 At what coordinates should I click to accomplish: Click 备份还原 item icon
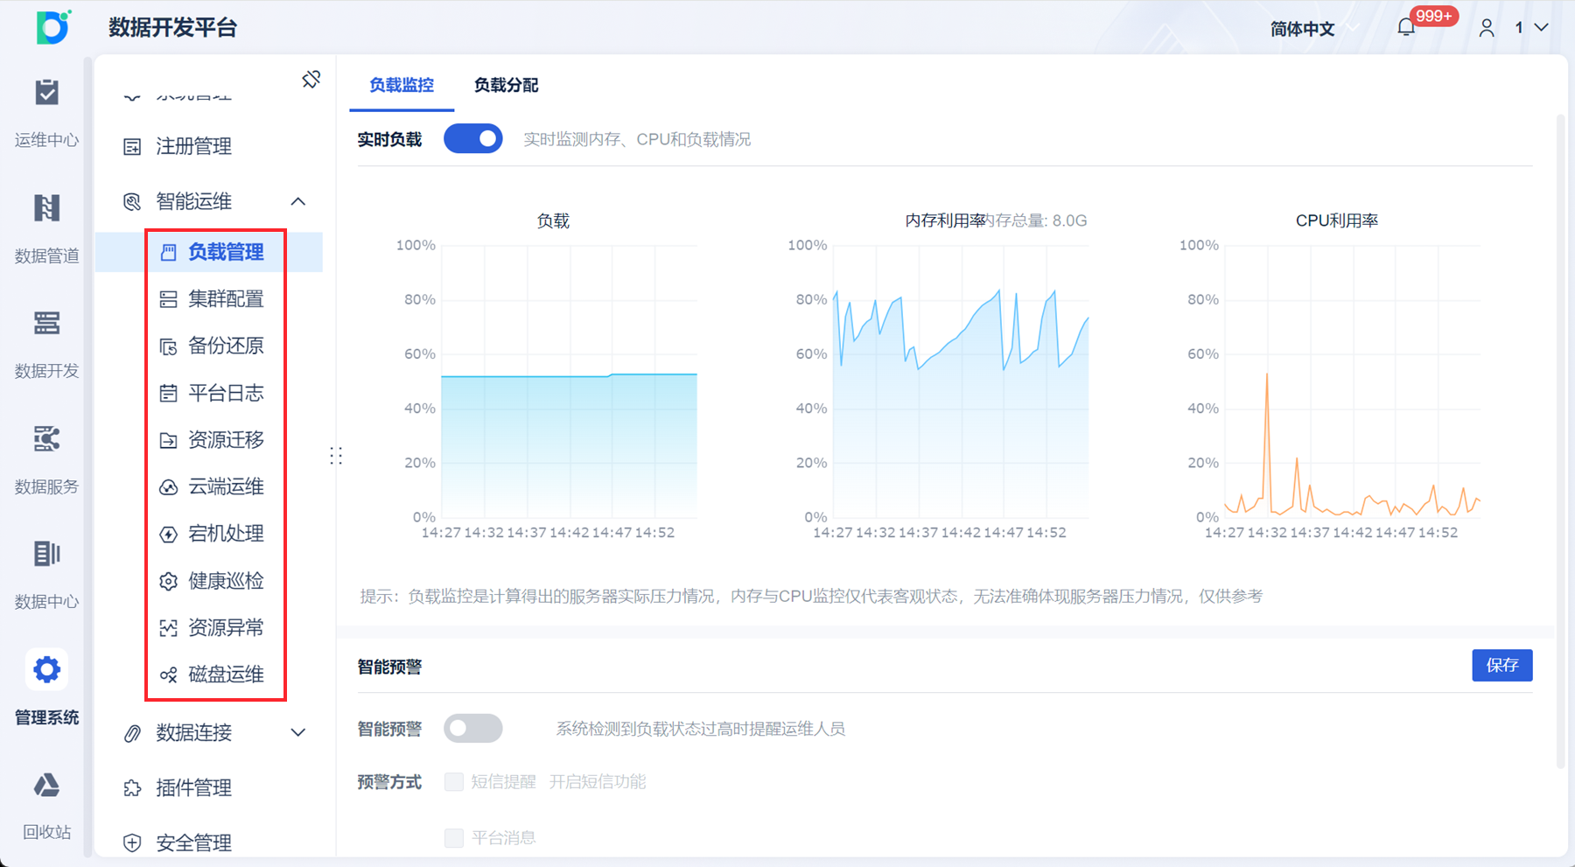[169, 346]
